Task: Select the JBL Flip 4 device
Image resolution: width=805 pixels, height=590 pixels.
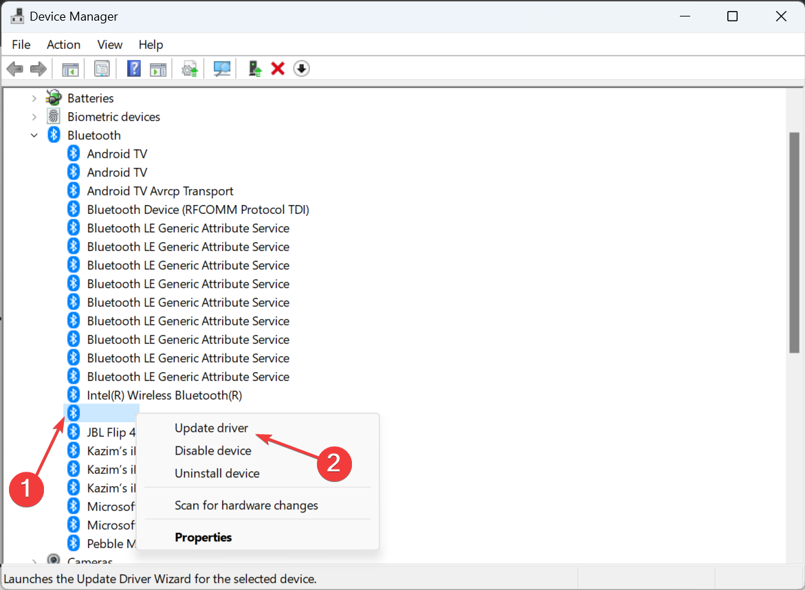Action: [x=111, y=433]
